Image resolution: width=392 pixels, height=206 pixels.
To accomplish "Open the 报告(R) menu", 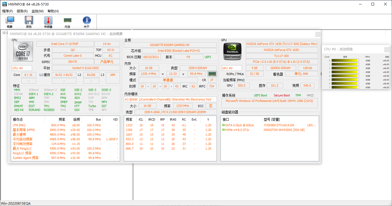I will pyautogui.click(x=22, y=11).
